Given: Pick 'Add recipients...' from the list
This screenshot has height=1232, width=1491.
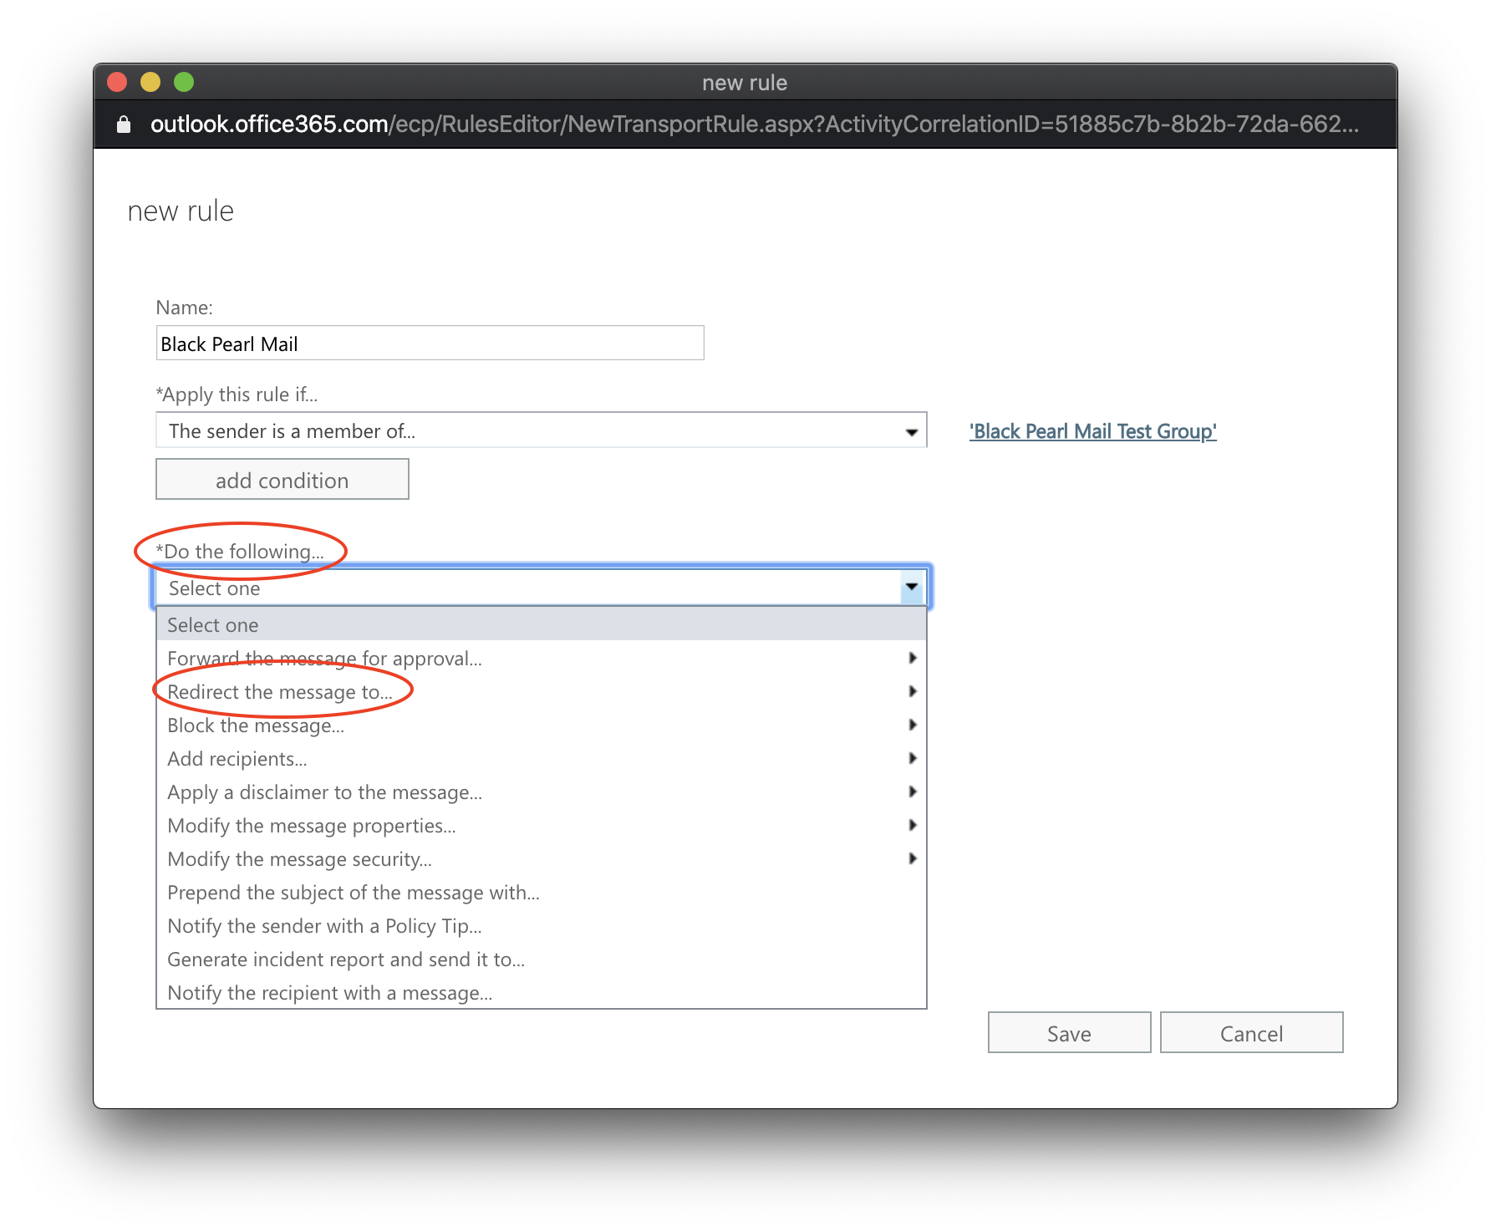Looking at the screenshot, I should point(542,758).
